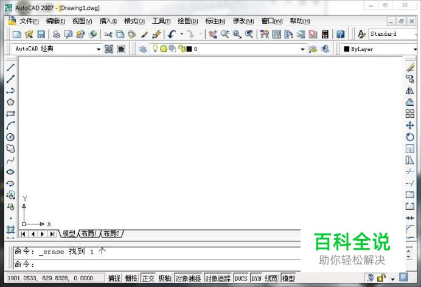Select the Array tool

point(409,114)
